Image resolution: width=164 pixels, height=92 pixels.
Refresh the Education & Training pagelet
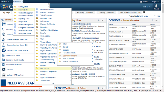(x=99, y=88)
